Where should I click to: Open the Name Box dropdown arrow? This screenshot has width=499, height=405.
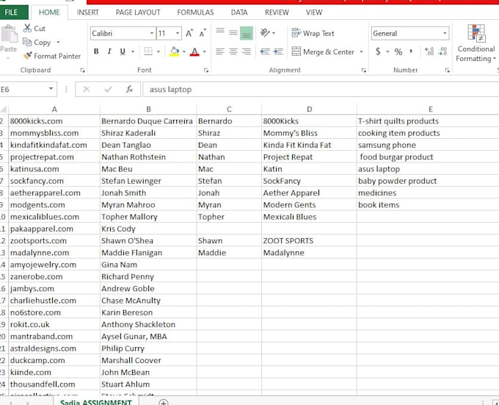click(51, 89)
